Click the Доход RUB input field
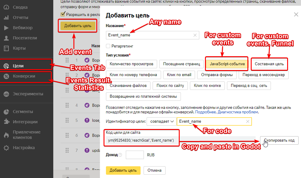This screenshot has height=178, width=301. 135,155
